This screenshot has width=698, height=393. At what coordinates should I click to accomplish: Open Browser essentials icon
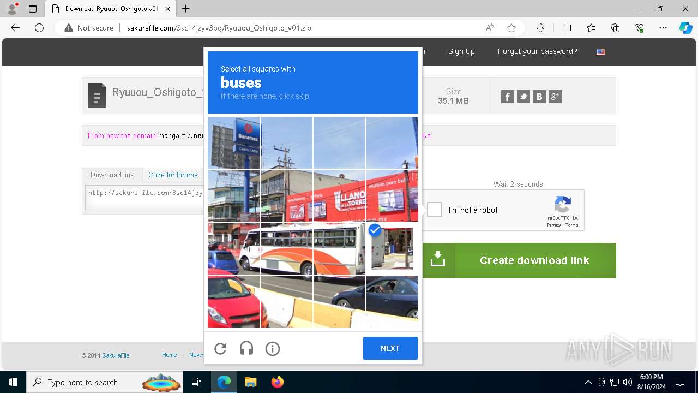[639, 28]
